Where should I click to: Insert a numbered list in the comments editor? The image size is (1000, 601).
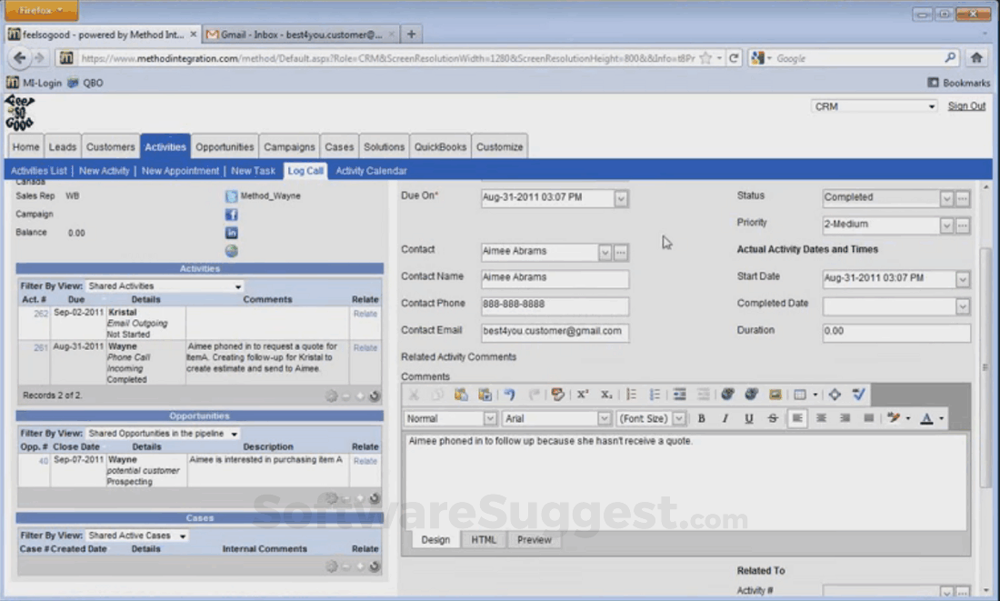pyautogui.click(x=631, y=394)
